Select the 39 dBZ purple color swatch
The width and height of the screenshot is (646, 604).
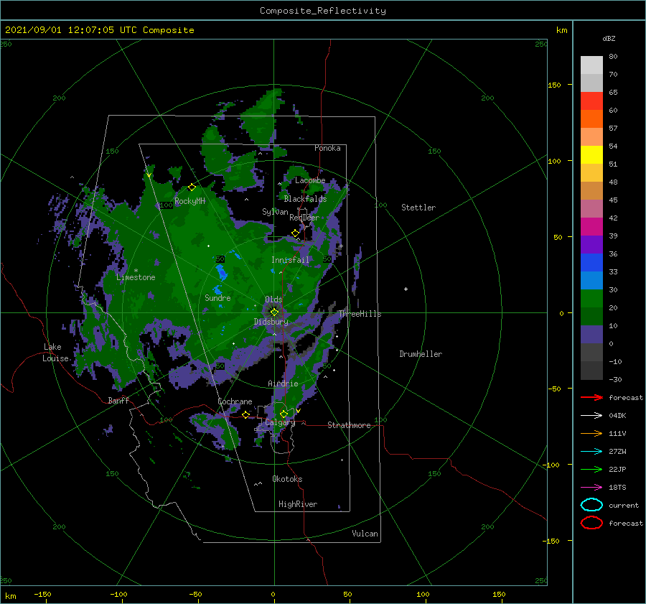pyautogui.click(x=591, y=244)
